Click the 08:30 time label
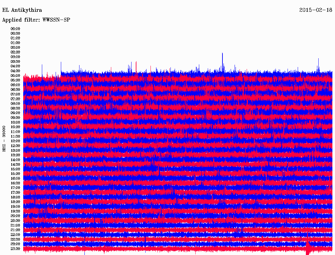The height and width of the screenshot is (255, 335). click(15, 108)
